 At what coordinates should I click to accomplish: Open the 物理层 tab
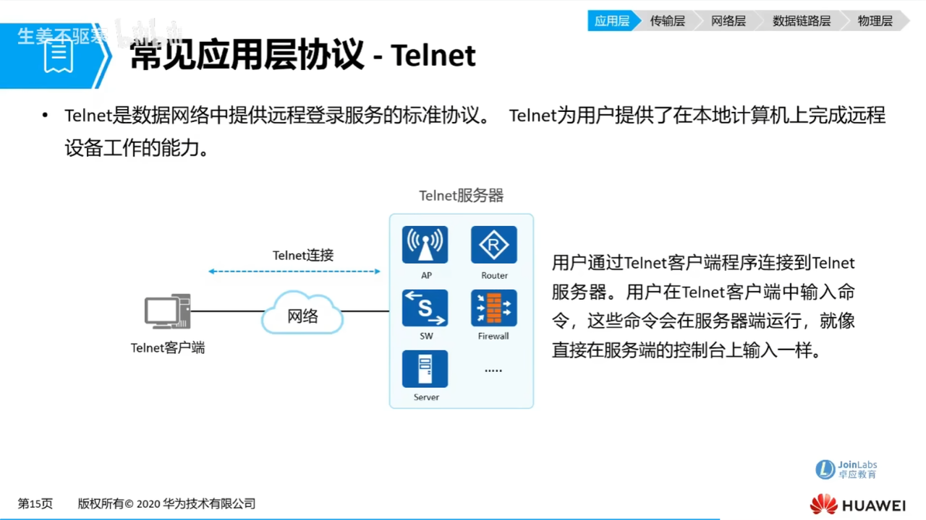click(875, 21)
